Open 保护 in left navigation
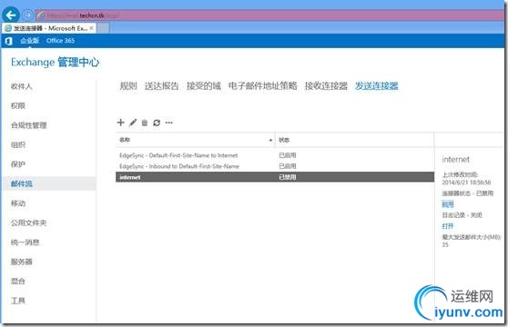Screen dimensions: 508x327 [x=18, y=164]
